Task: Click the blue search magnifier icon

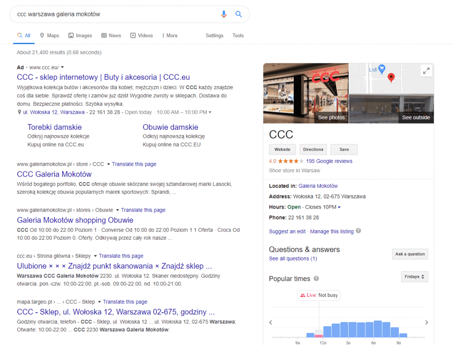Action: click(238, 14)
